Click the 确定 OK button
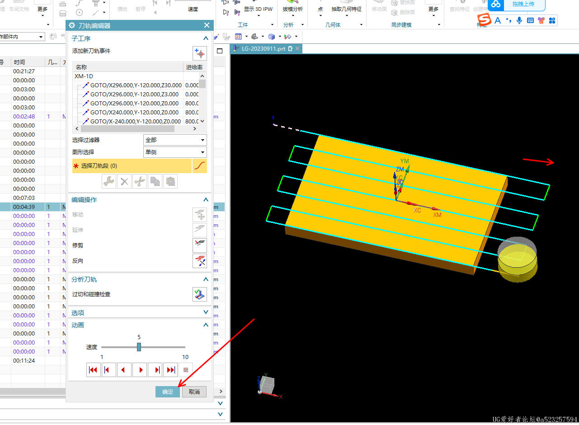Viewport: 579px width, 425px height. (168, 392)
